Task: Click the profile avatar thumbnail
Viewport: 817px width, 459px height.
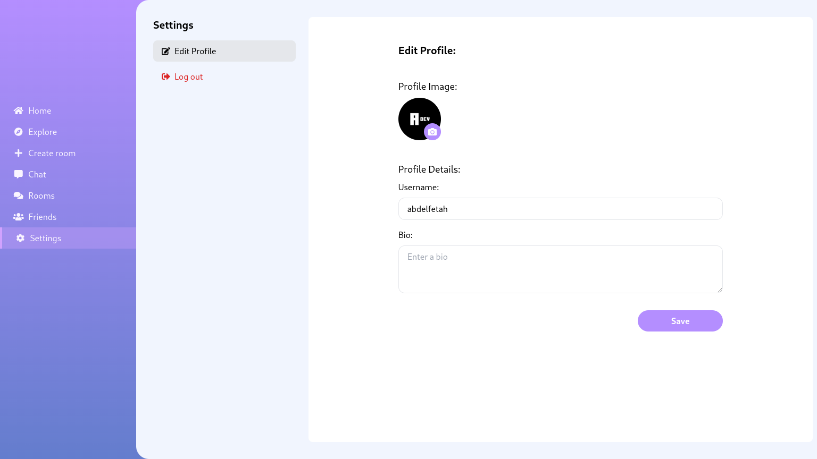Action: coord(420,119)
